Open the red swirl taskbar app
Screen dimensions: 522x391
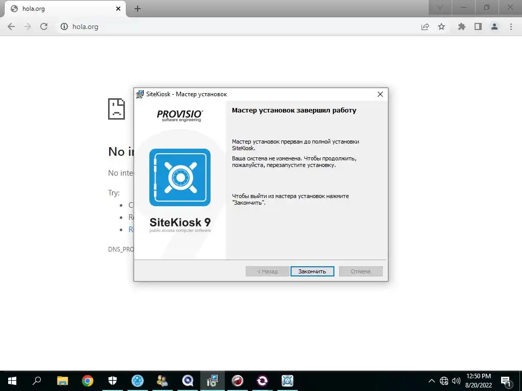click(x=238, y=381)
